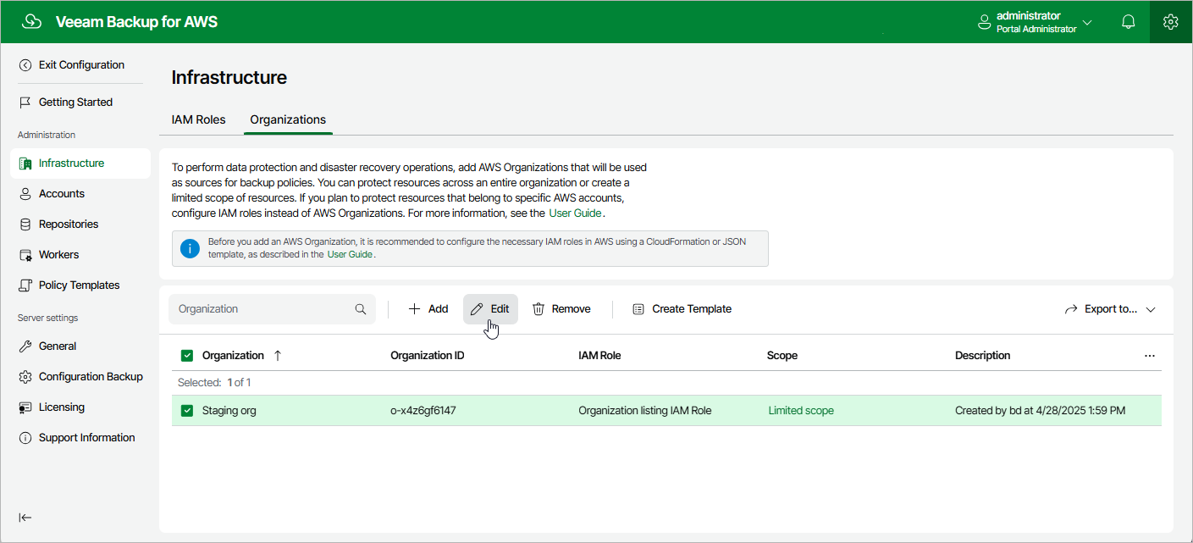Open the User Guide link in description
The image size is (1193, 543).
click(x=575, y=213)
